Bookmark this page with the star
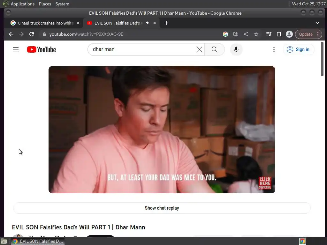 pos(256,34)
